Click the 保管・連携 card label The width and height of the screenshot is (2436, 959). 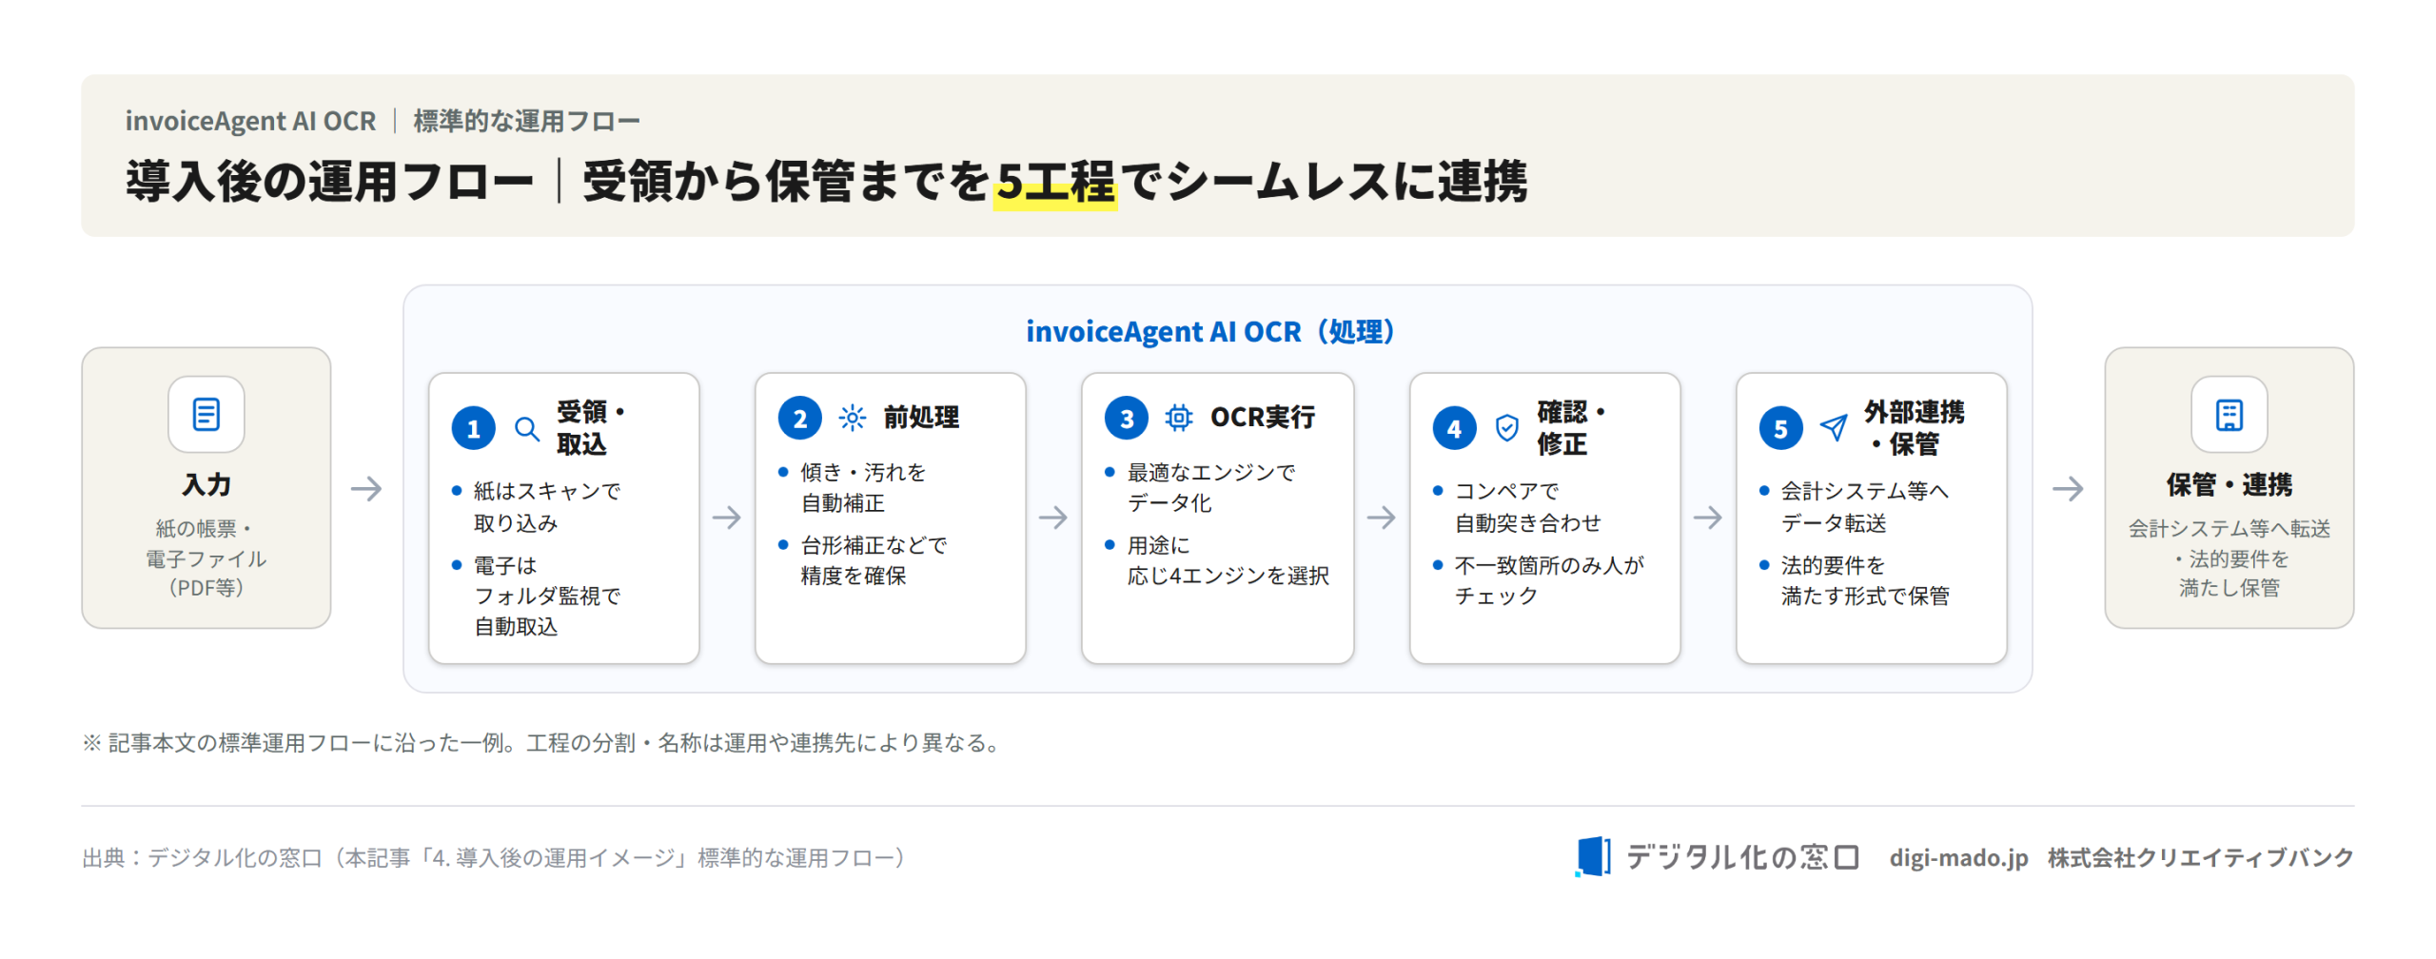pos(2229,485)
